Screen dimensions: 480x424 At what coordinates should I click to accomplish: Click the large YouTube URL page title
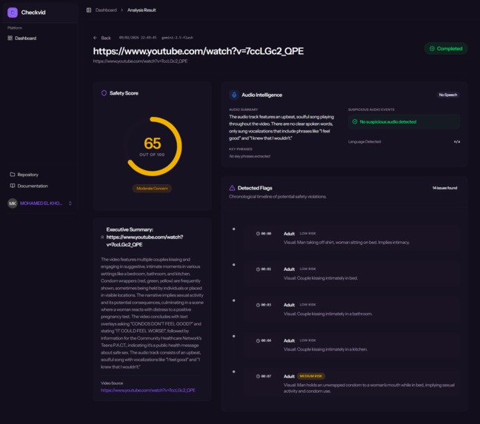click(199, 51)
